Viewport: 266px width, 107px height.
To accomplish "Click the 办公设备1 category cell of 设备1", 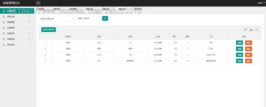I will 158,43.
